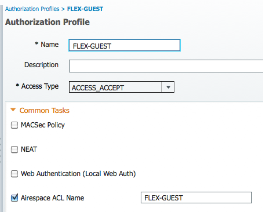
Task: Click the Access Type dropdown arrow button
Action: (x=168, y=87)
